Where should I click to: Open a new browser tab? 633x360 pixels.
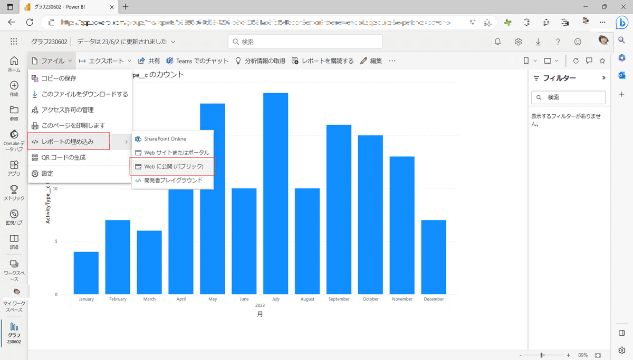click(125, 7)
